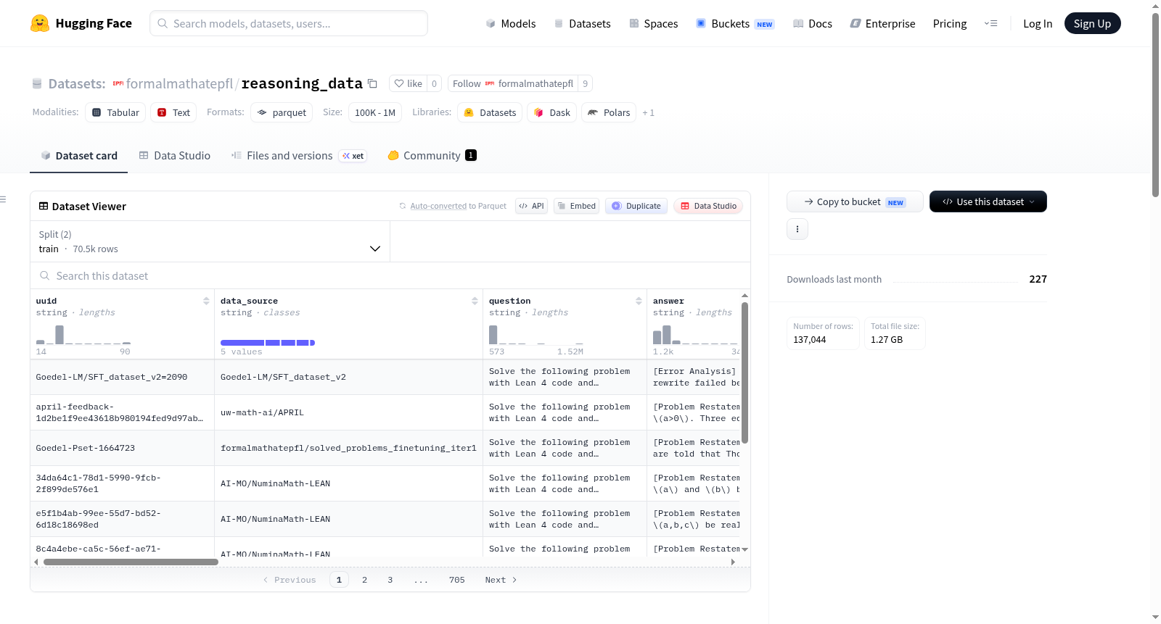Like the dataset with the heart button
This screenshot has height=624, width=1161.
pos(408,83)
